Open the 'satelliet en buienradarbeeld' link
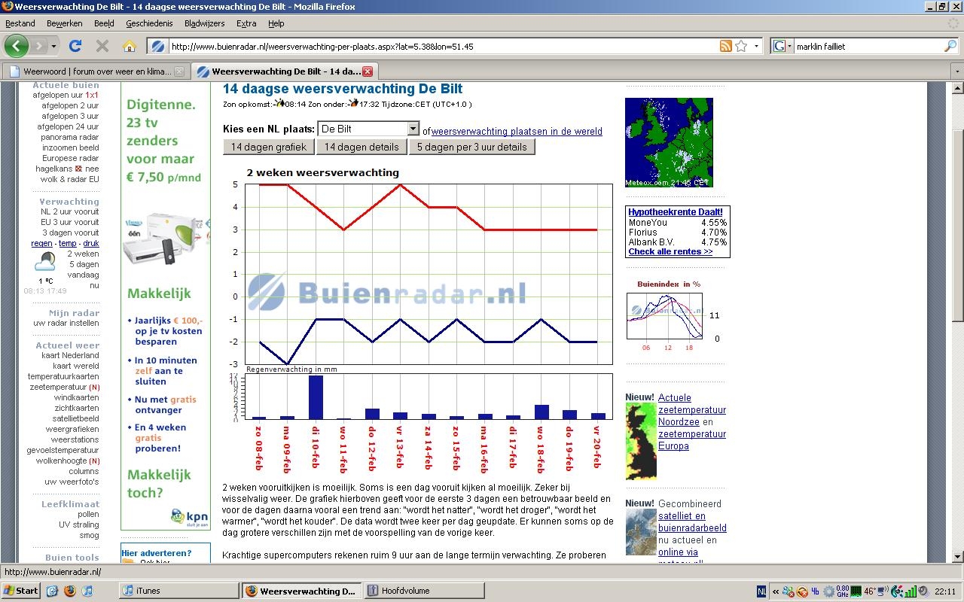 tap(692, 522)
